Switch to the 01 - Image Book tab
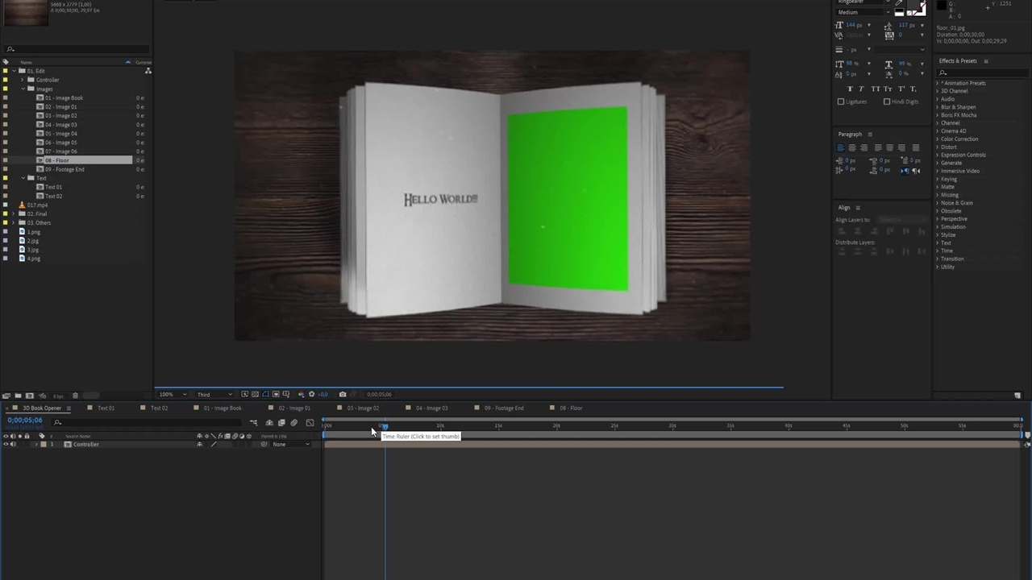Screen dimensions: 1032x580 pos(223,408)
